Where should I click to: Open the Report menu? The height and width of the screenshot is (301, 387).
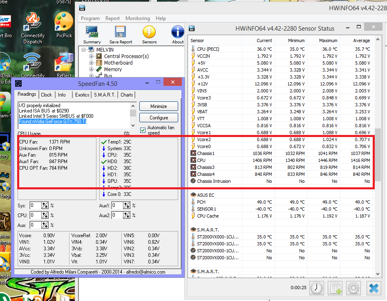point(112,18)
